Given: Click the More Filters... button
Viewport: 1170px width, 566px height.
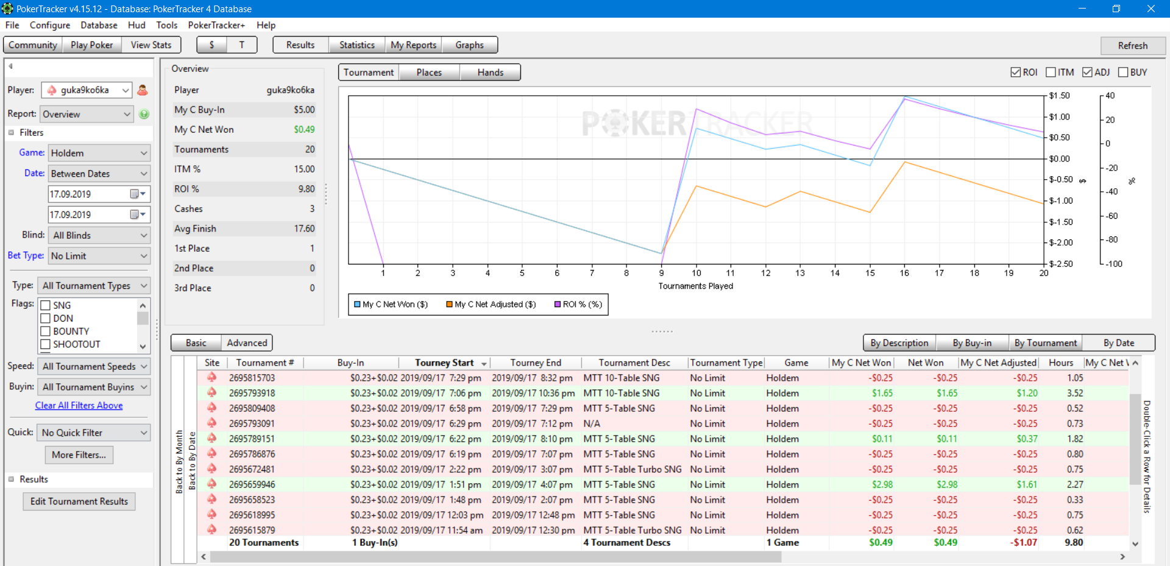Looking at the screenshot, I should [79, 455].
